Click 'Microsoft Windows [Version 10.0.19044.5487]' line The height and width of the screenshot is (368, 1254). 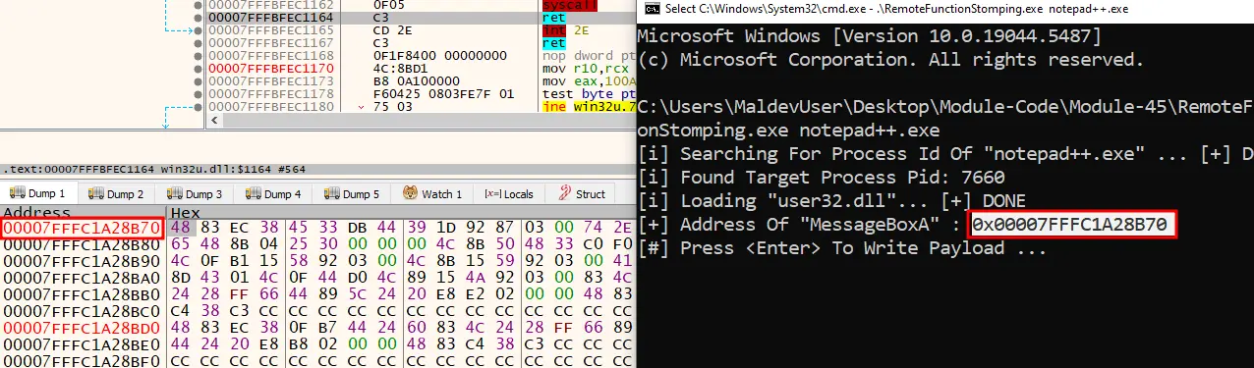coord(870,36)
